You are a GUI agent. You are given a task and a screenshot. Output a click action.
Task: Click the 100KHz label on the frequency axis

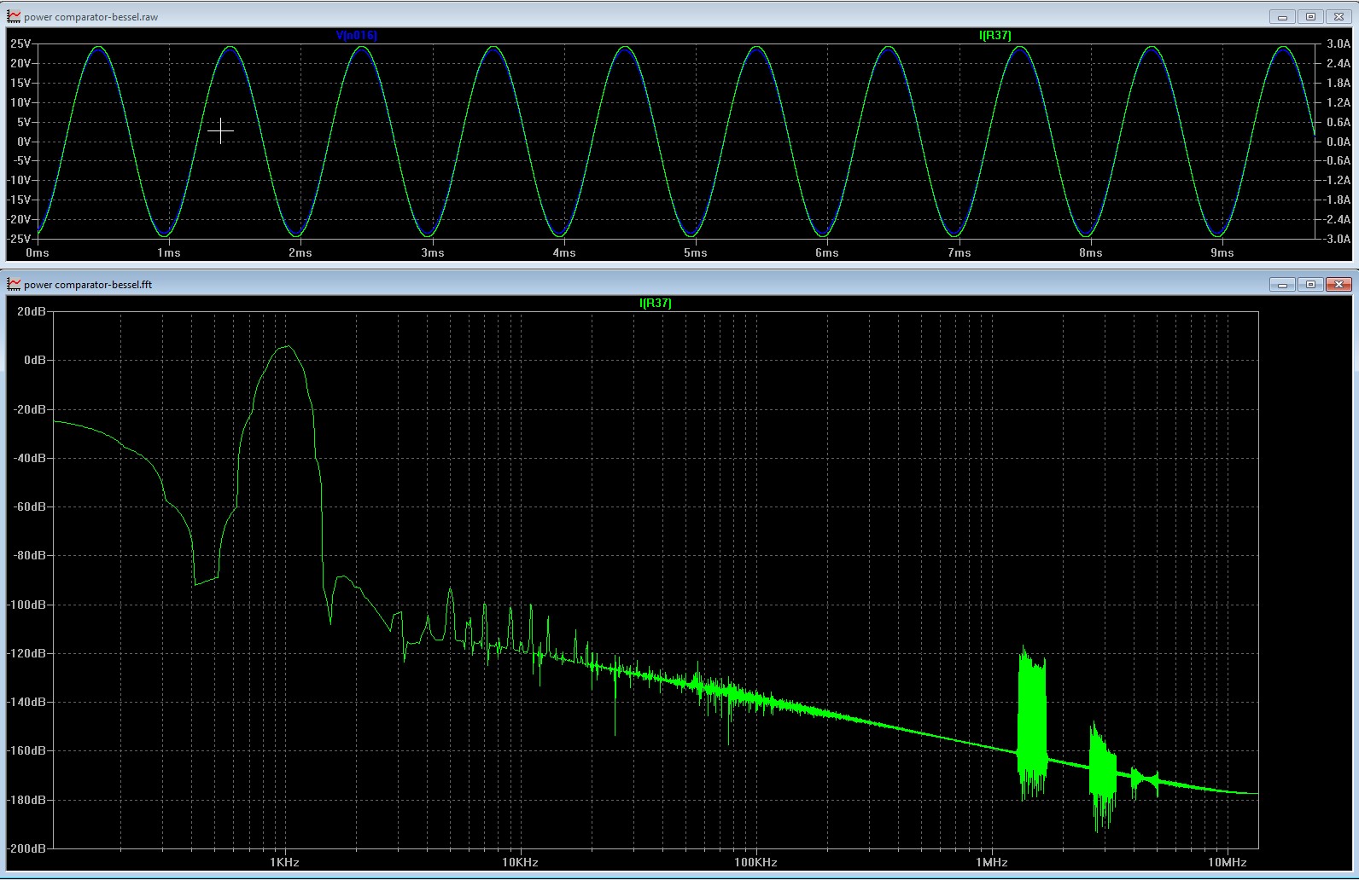click(755, 862)
